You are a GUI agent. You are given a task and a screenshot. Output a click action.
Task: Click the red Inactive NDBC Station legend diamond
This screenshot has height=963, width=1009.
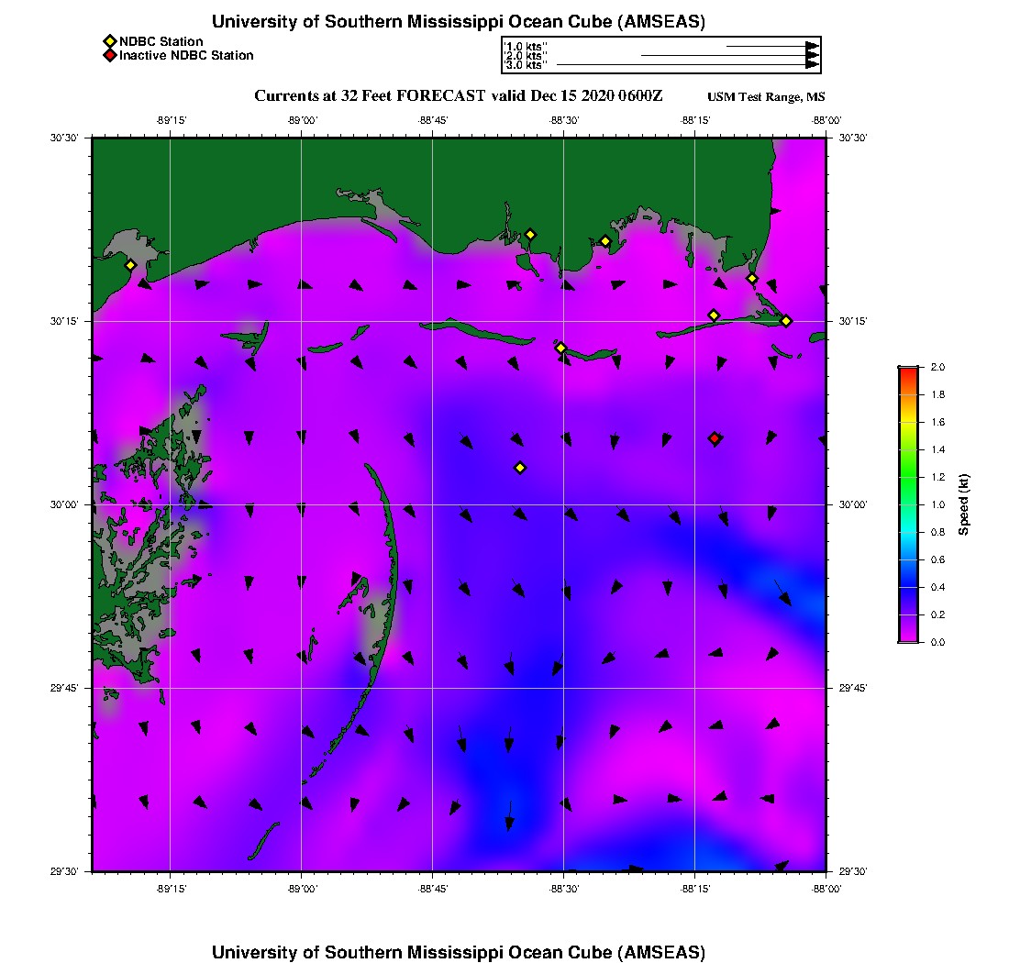[x=110, y=56]
